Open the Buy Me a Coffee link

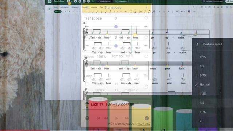112,104
